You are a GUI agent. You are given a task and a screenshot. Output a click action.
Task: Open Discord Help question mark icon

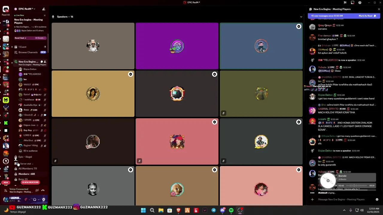click(360, 3)
